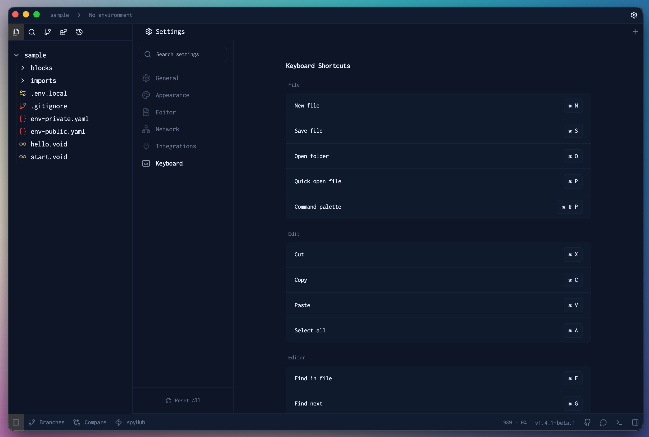
Task: Open the settings gear in the title bar
Action: point(634,15)
